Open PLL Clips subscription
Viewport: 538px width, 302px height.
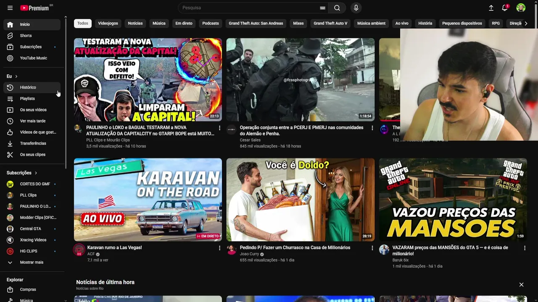pyautogui.click(x=32, y=195)
